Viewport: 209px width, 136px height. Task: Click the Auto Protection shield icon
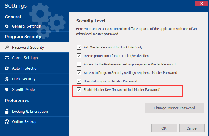tap(7, 68)
